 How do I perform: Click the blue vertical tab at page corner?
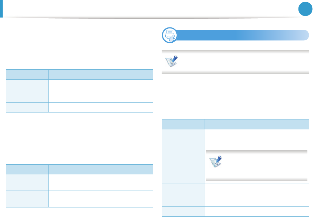(1, 9)
